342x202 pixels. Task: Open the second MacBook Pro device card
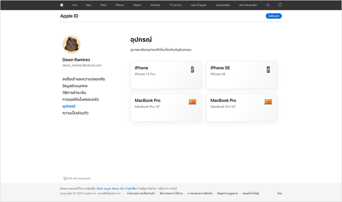[x=241, y=107]
